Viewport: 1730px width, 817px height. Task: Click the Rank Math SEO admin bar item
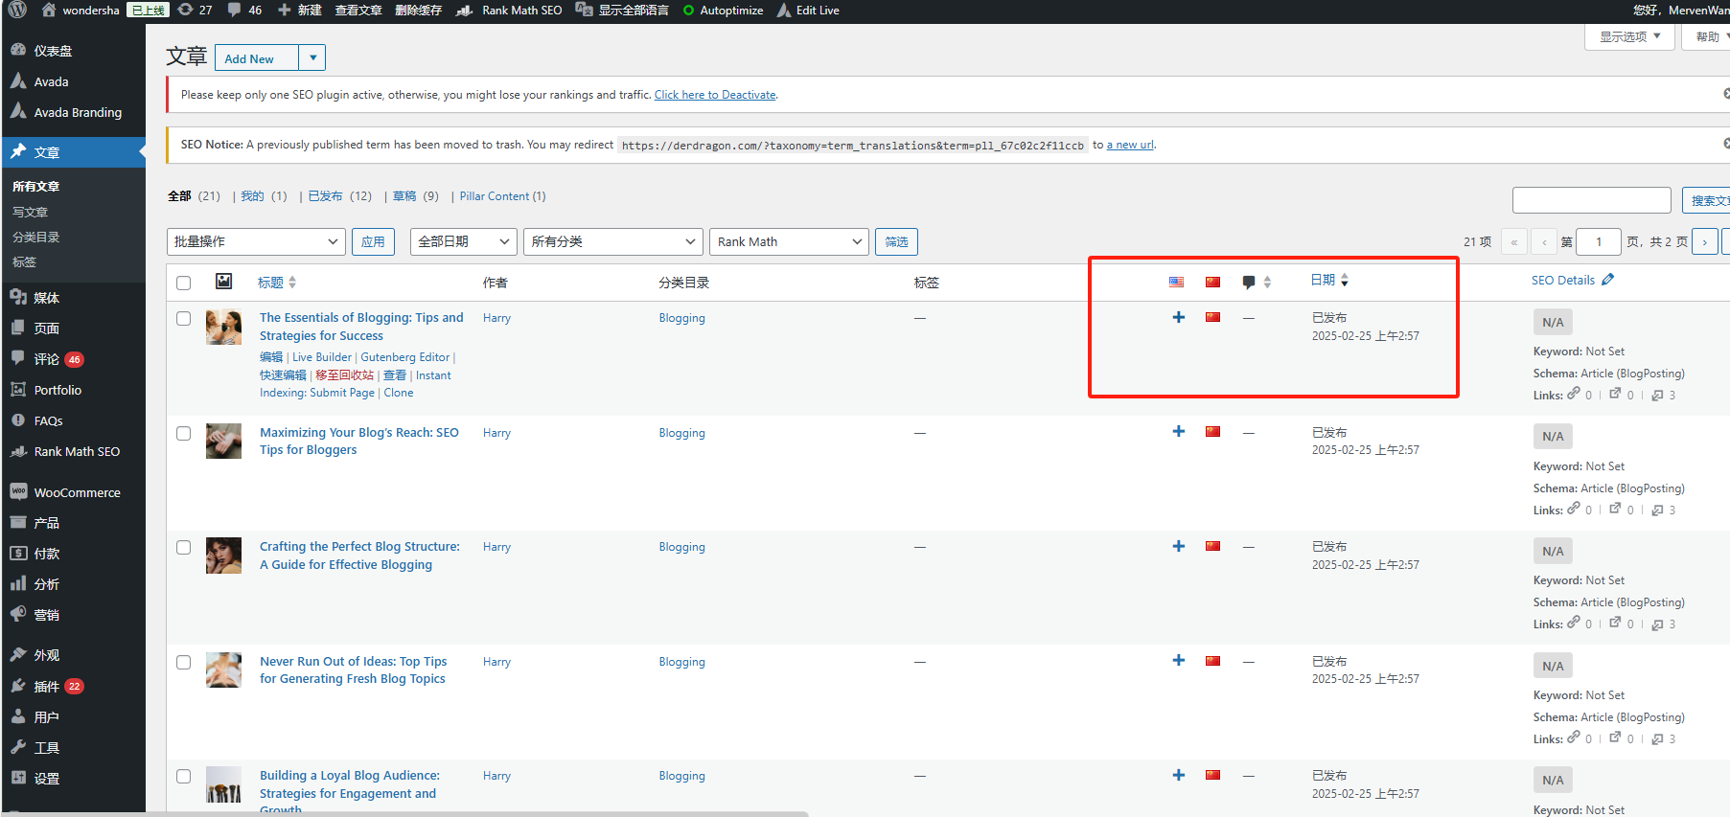click(509, 10)
